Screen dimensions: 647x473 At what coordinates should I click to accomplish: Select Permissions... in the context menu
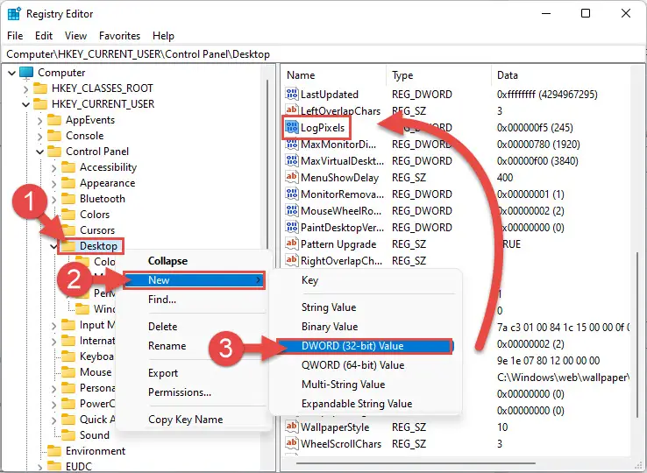click(x=180, y=392)
